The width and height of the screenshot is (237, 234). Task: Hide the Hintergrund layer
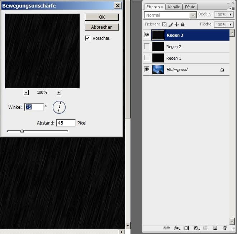point(147,69)
